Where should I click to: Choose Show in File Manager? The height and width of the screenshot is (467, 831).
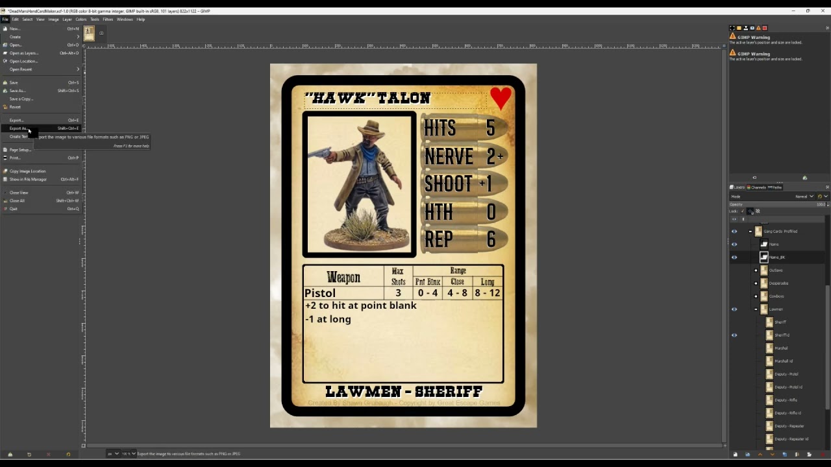tap(42, 179)
